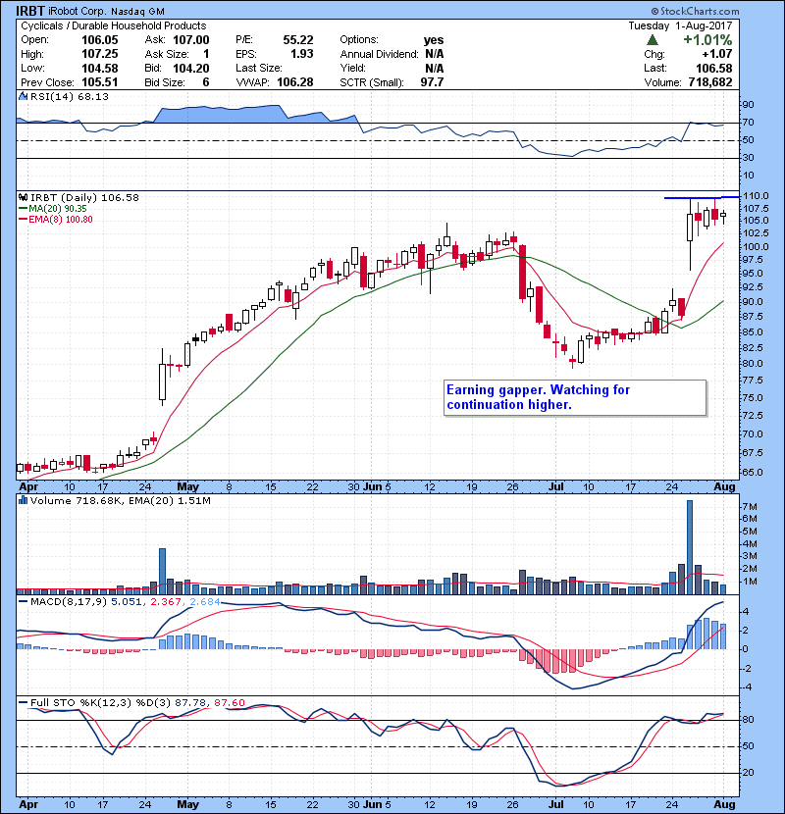Screen dimensions: 785x814
Task: Select the IRBT ticker symbol title
Action: [x=30, y=11]
